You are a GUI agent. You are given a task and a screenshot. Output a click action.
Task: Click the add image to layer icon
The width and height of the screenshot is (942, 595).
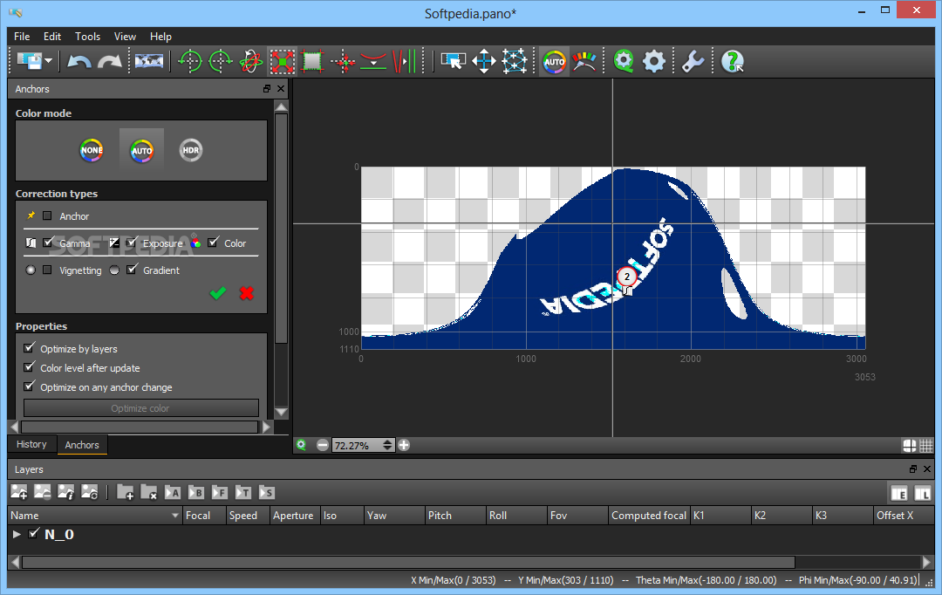[x=18, y=492]
